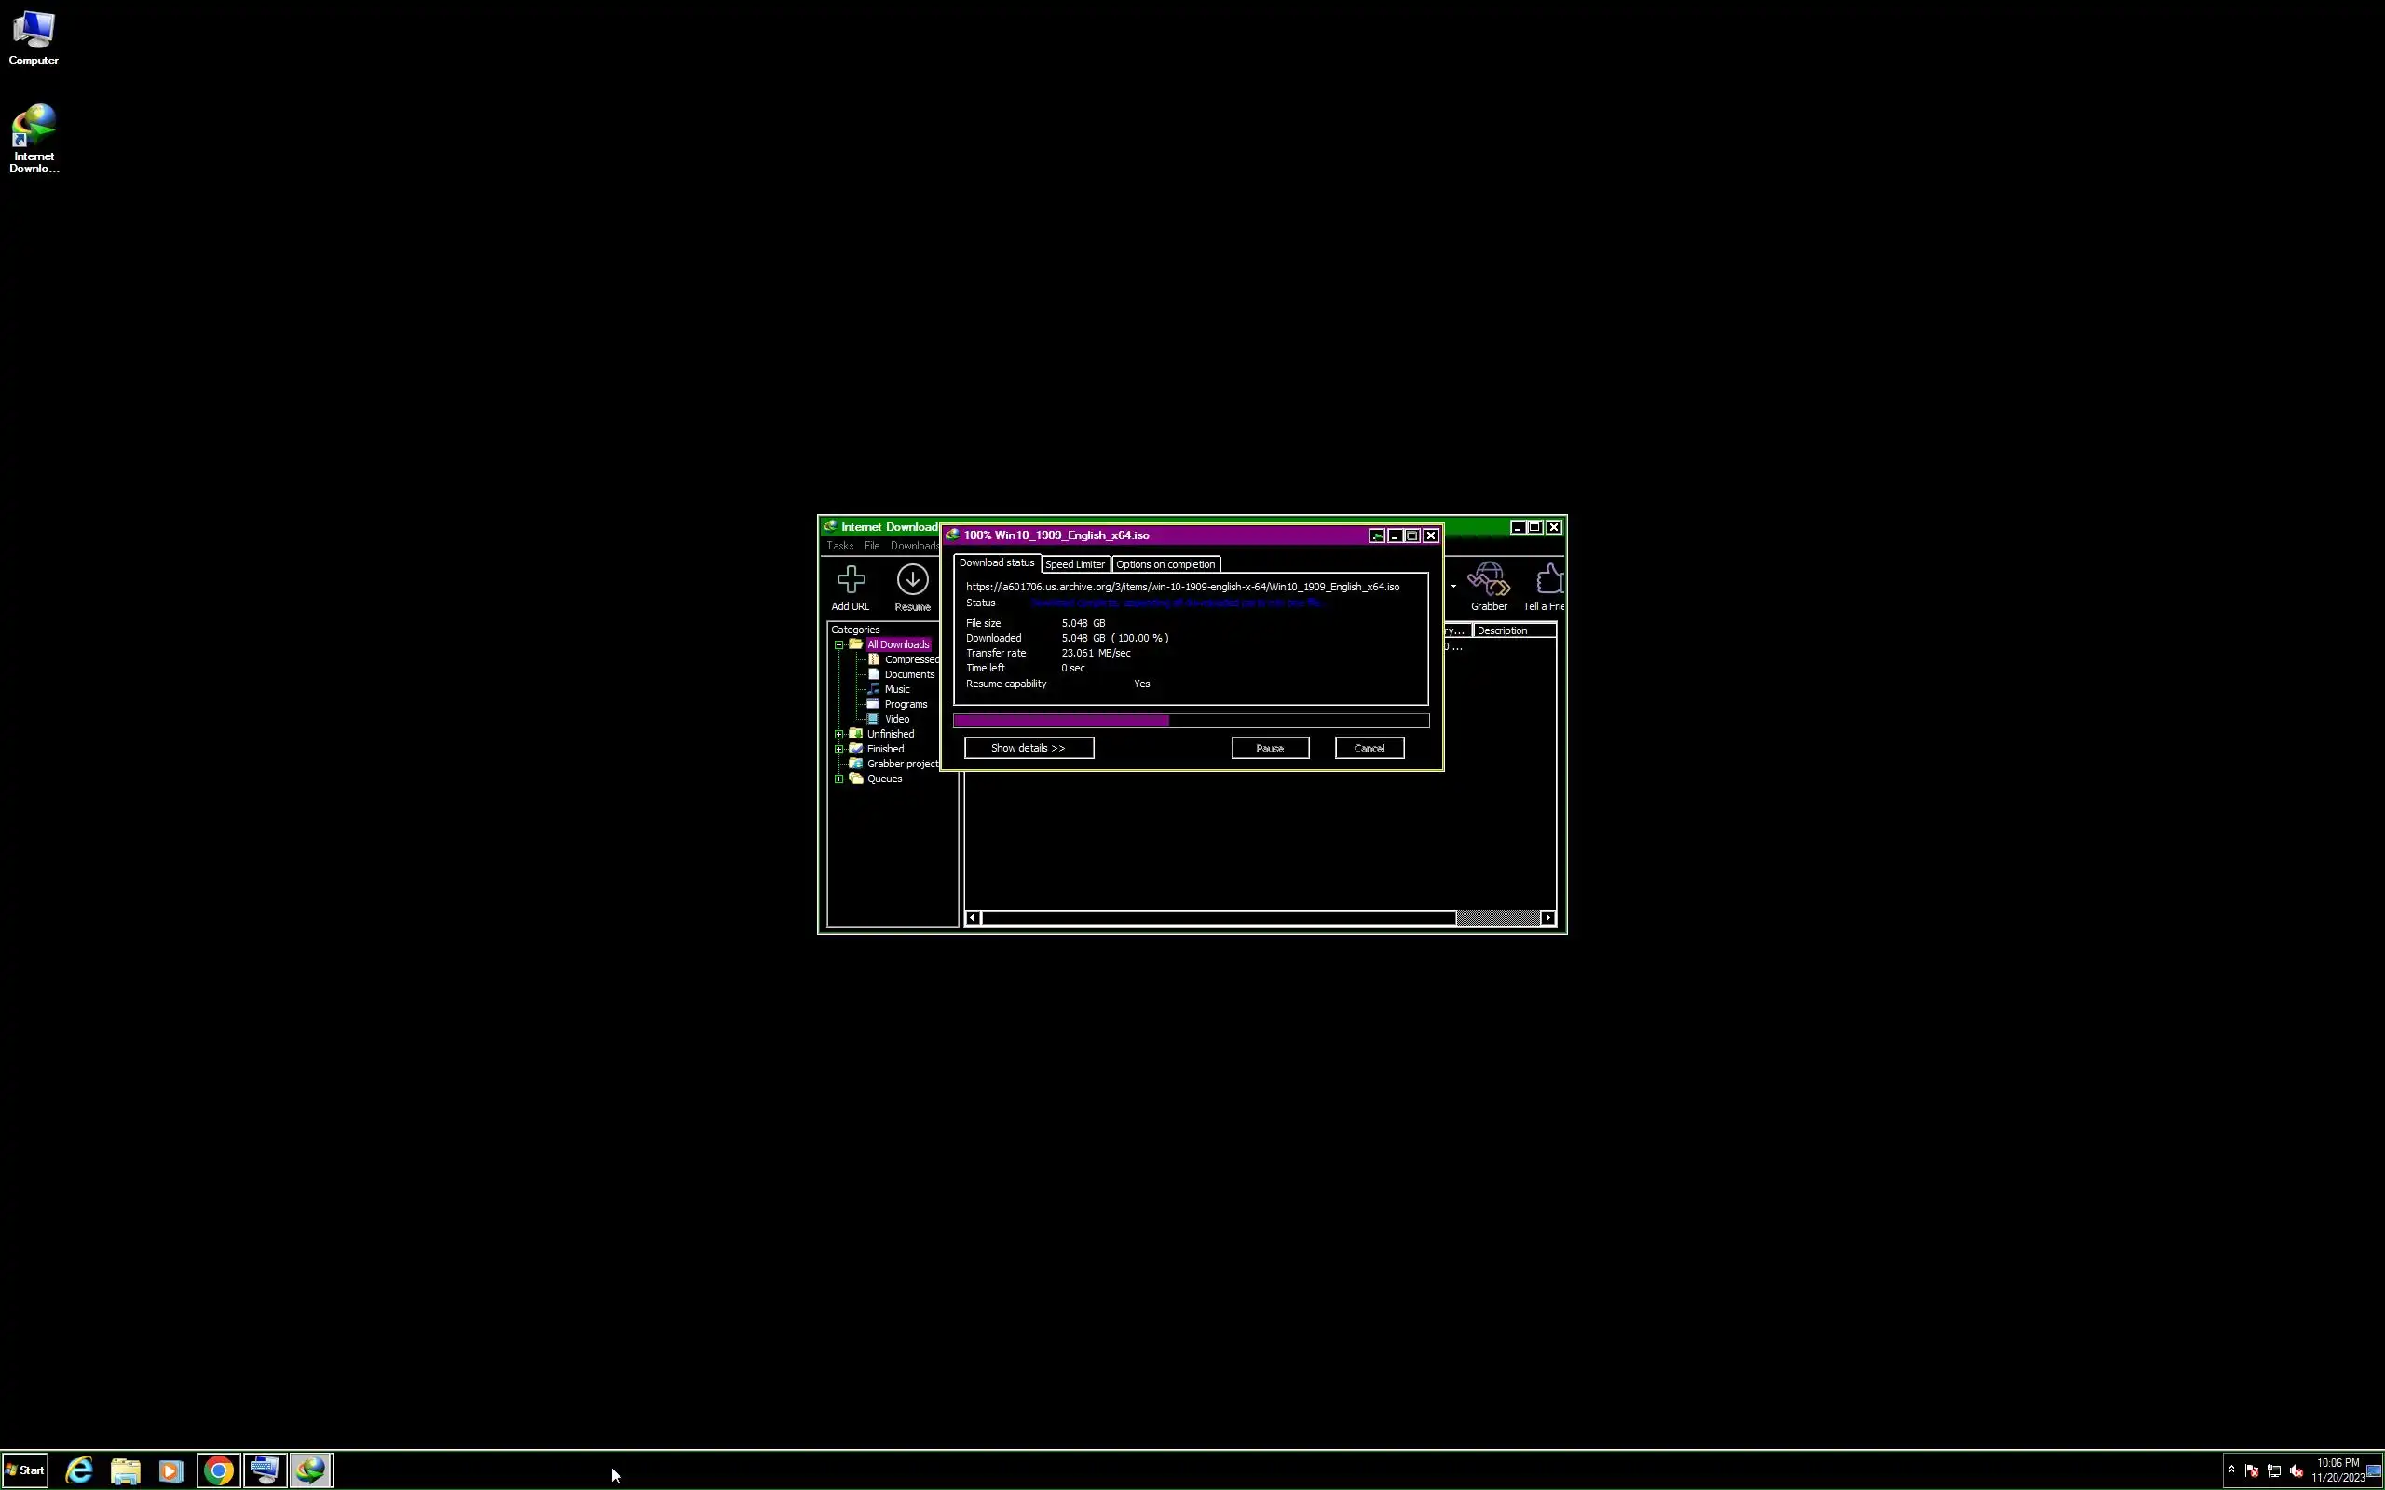The width and height of the screenshot is (2385, 1490).
Task: Switch to Options on completion tab
Action: pos(1165,564)
